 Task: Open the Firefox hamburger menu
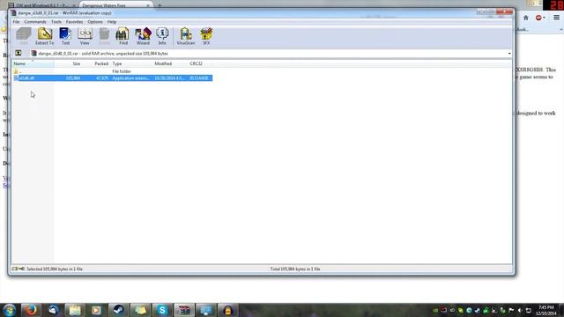tap(556, 18)
